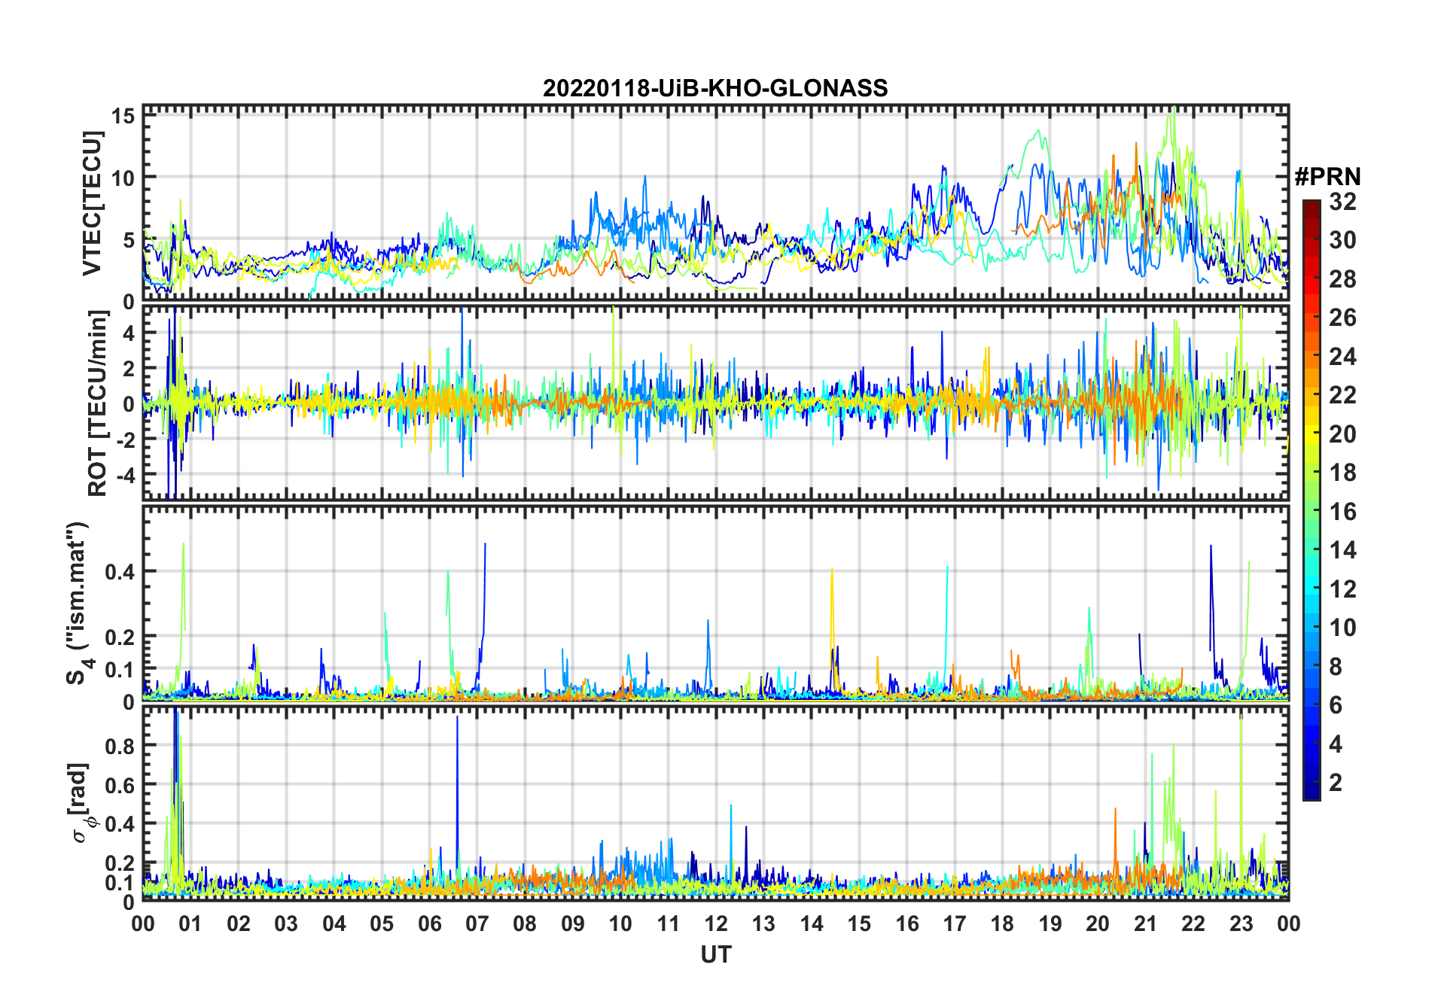The height and width of the screenshot is (1001, 1432).
Task: Click ROT y-axis tick label -4
Action: pos(124,476)
